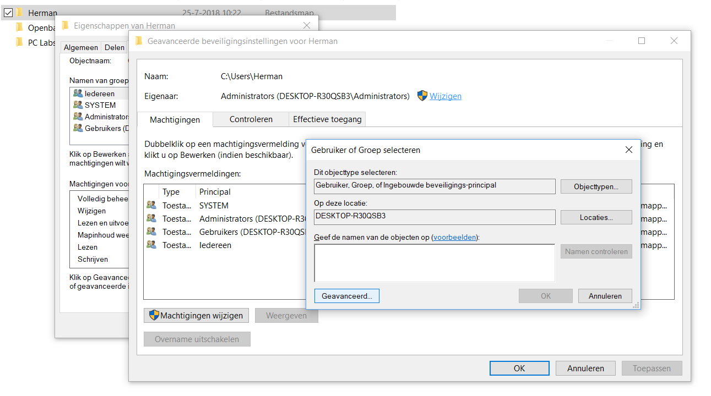Viewport: 711px width, 396px height.
Task: Click the SYSTEM principal user icon
Action: click(x=151, y=205)
